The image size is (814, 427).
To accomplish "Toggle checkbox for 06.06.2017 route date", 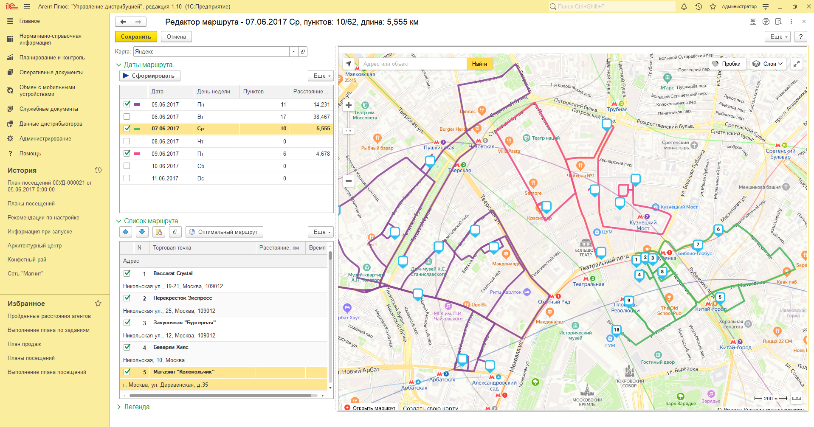I will pos(127,117).
